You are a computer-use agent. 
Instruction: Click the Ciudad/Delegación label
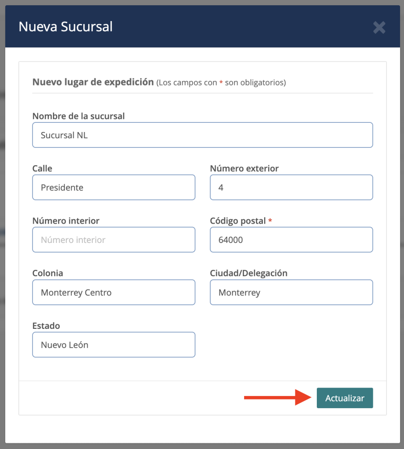coord(248,273)
